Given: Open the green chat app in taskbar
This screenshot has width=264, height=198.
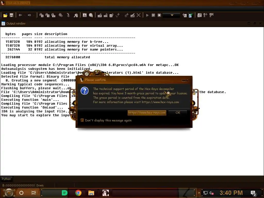Looking at the screenshot, I should pyautogui.click(x=65, y=193).
